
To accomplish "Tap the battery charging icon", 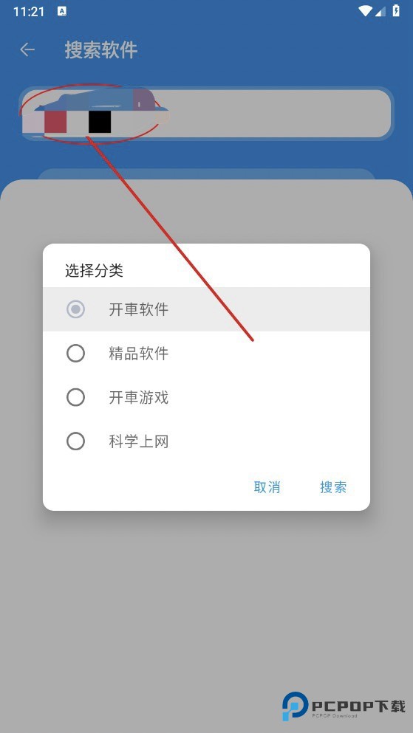I will coord(396,11).
